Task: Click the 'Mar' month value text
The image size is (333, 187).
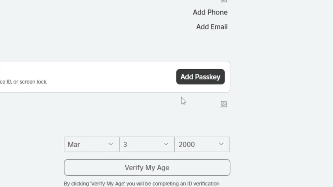Action: (x=74, y=145)
